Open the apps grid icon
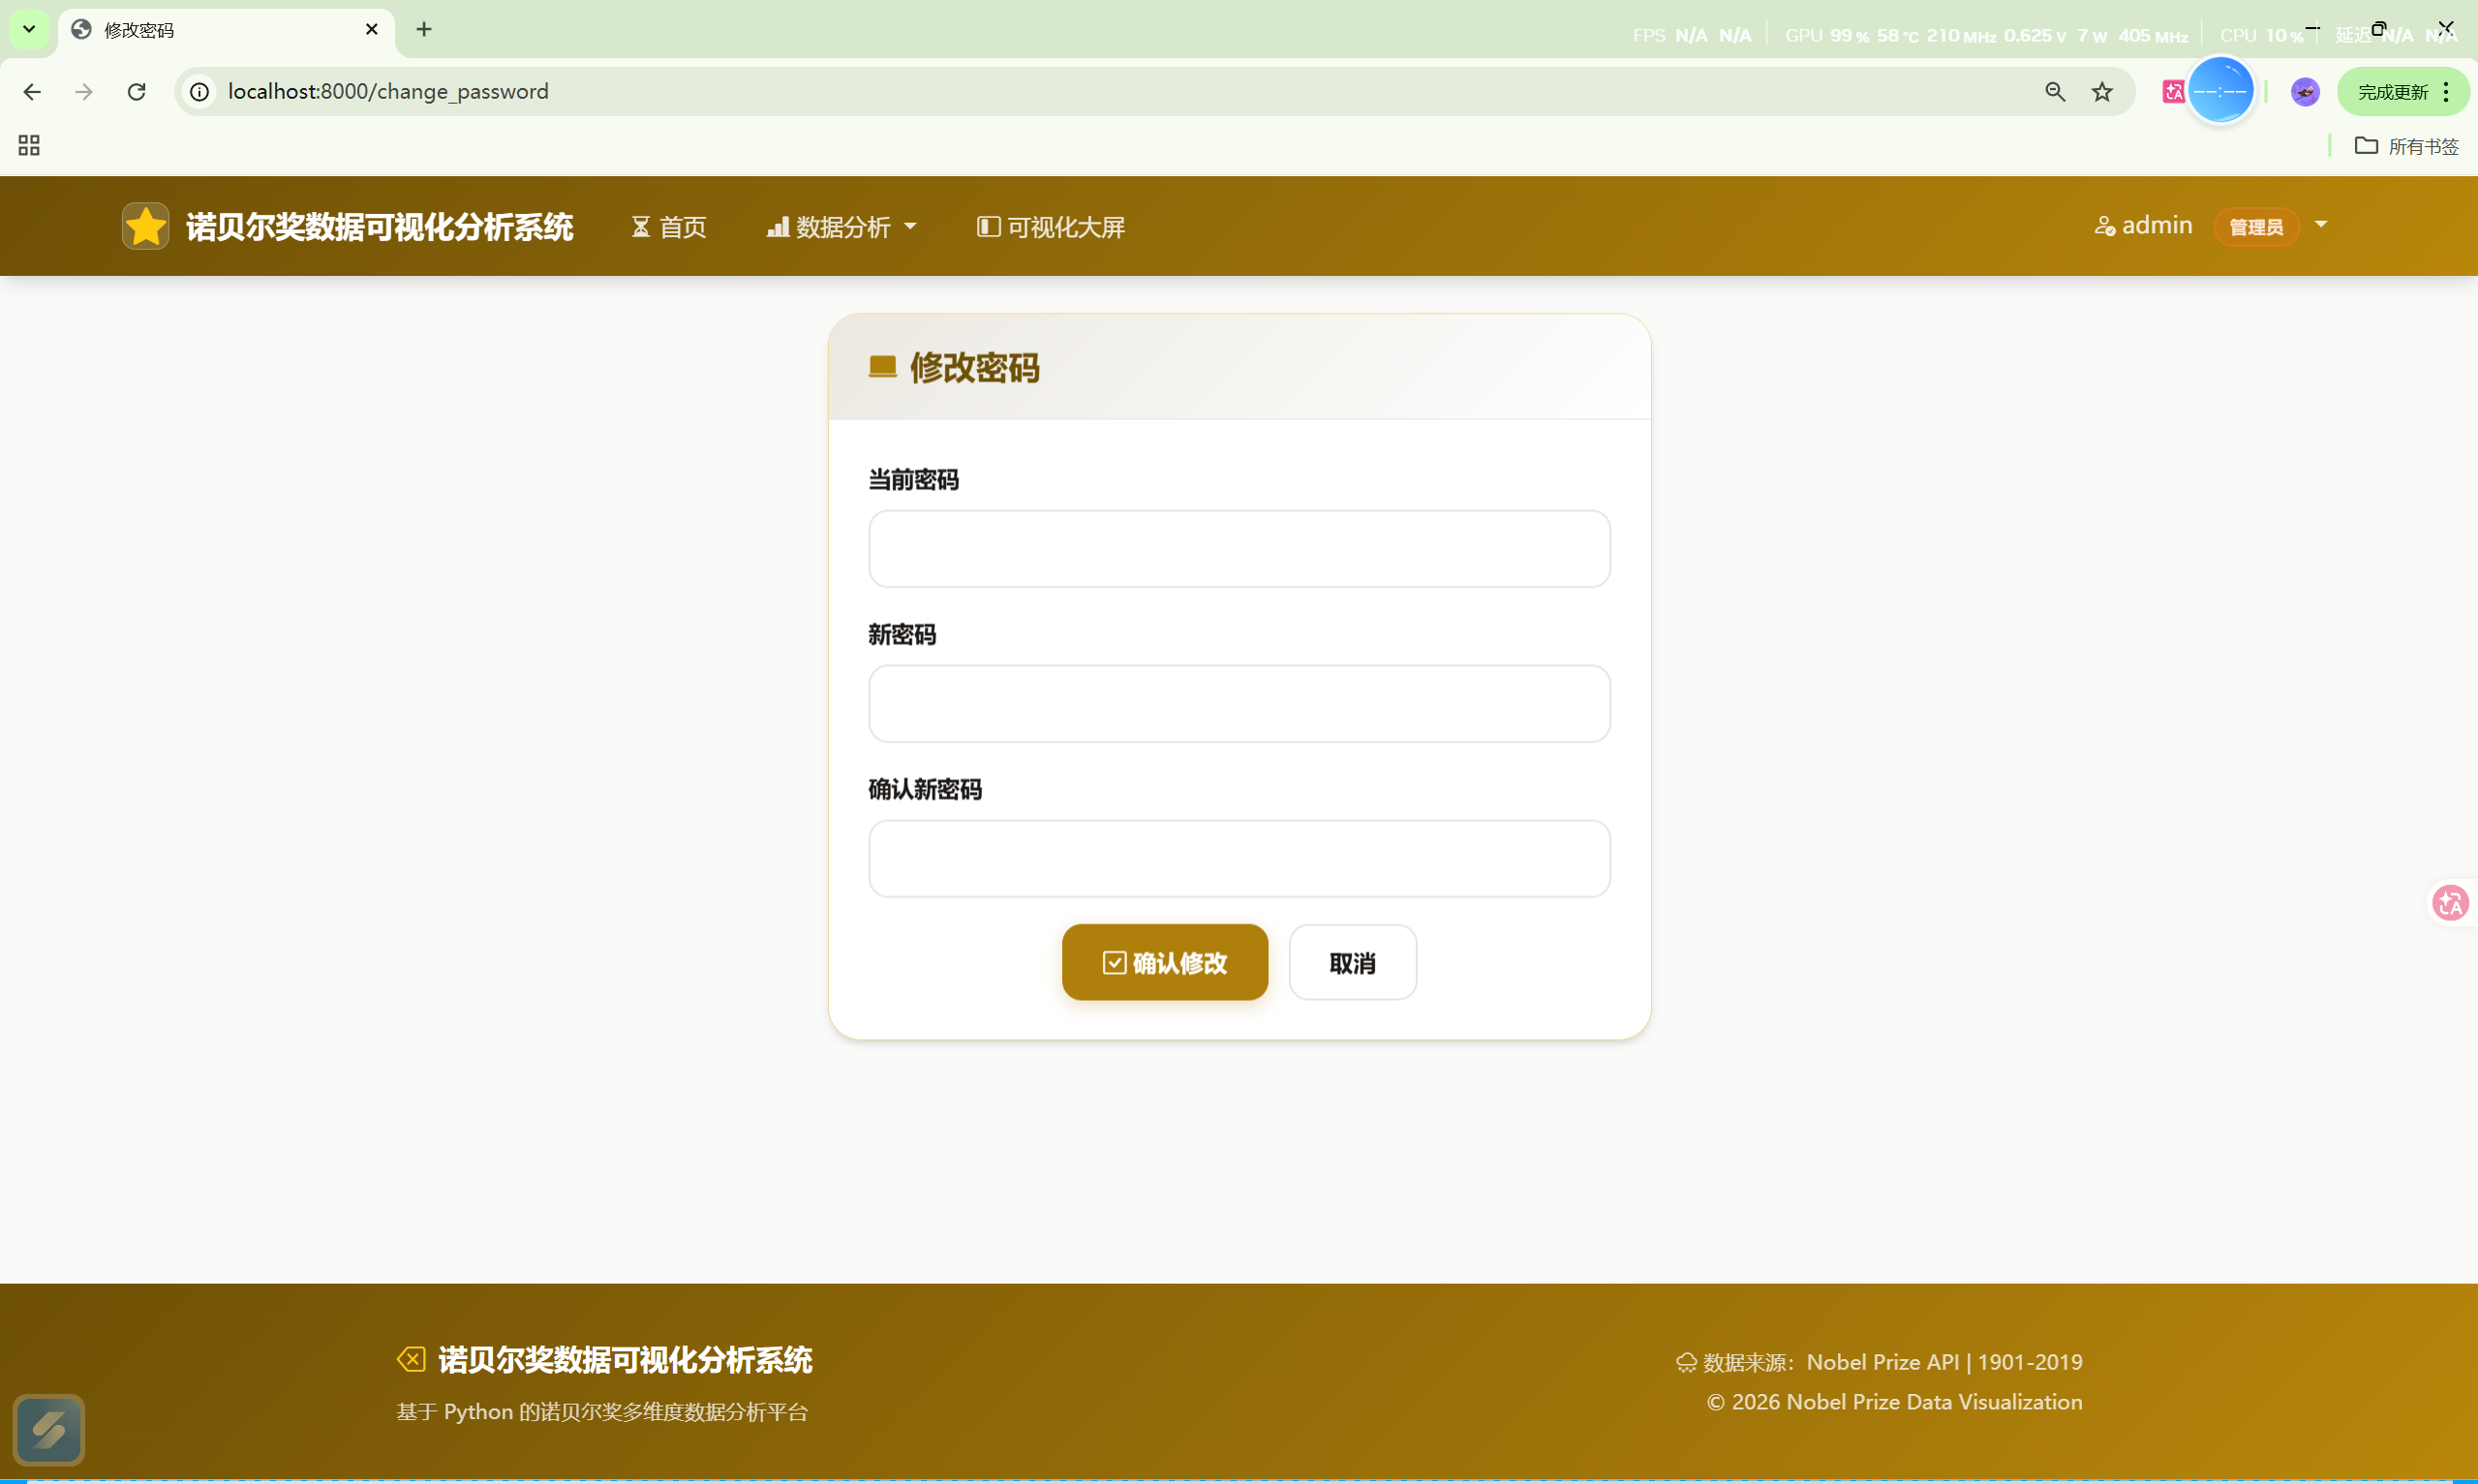Viewport: 2478px width, 1484px height. click(x=29, y=146)
